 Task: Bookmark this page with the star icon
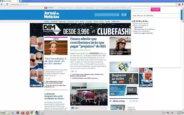point(176,4)
